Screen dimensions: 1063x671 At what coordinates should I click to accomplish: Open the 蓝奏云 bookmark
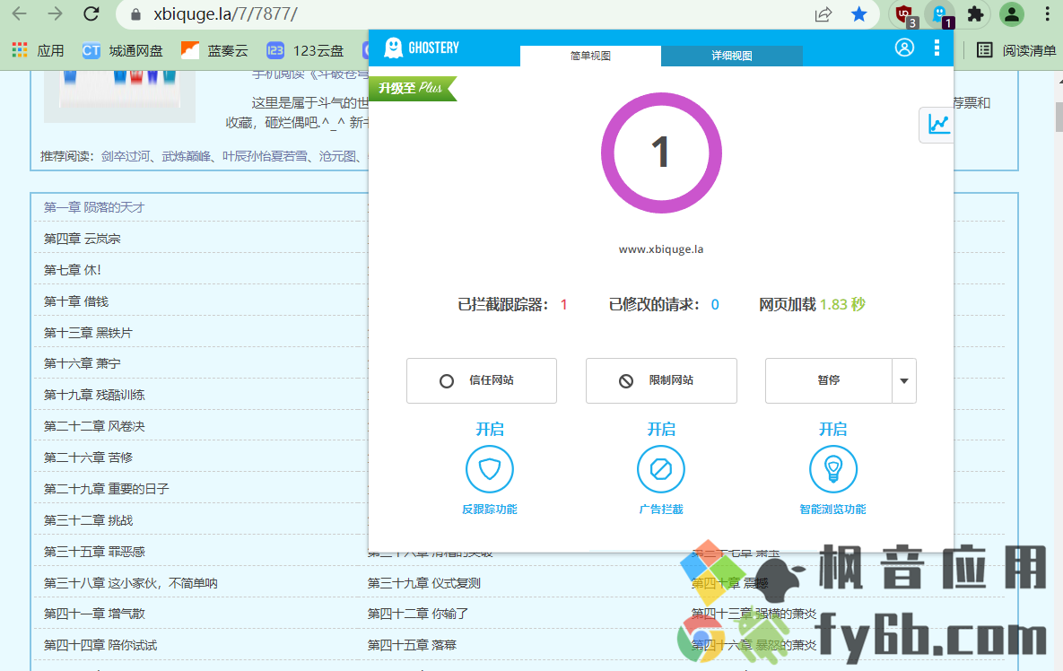tap(215, 50)
